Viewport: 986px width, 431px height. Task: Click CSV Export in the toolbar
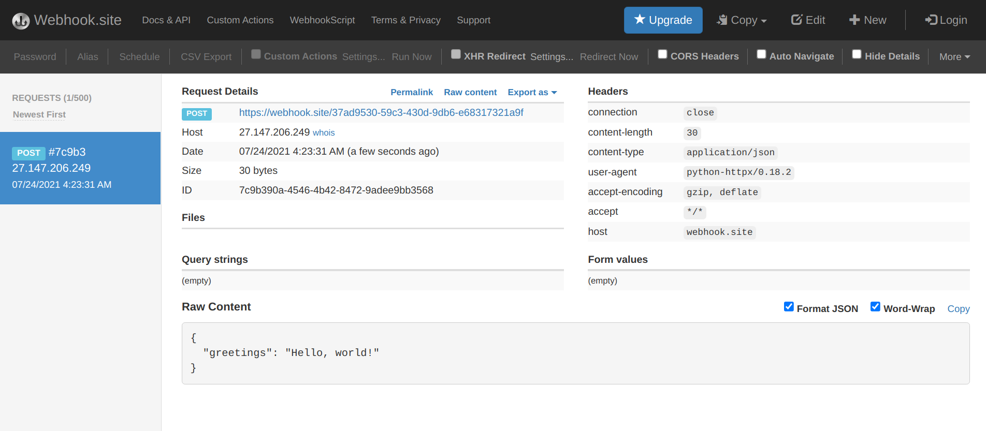pyautogui.click(x=206, y=57)
